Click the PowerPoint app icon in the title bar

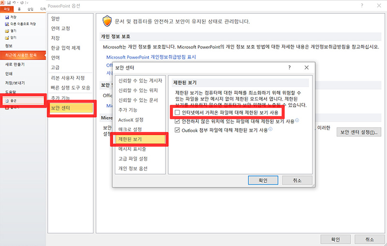[x=2, y=2]
